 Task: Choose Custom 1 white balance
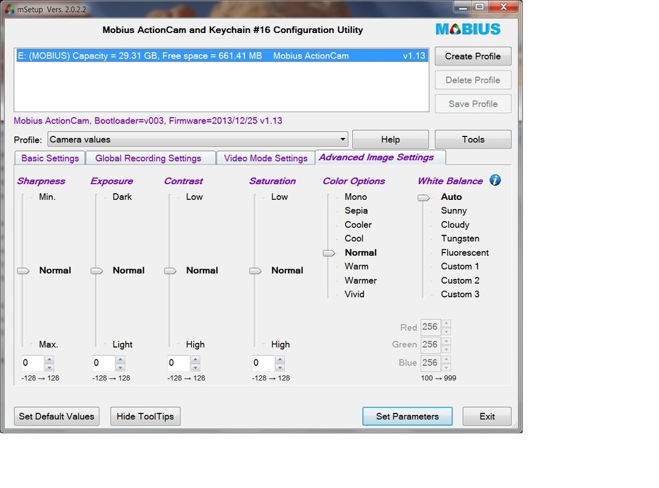pos(460,266)
